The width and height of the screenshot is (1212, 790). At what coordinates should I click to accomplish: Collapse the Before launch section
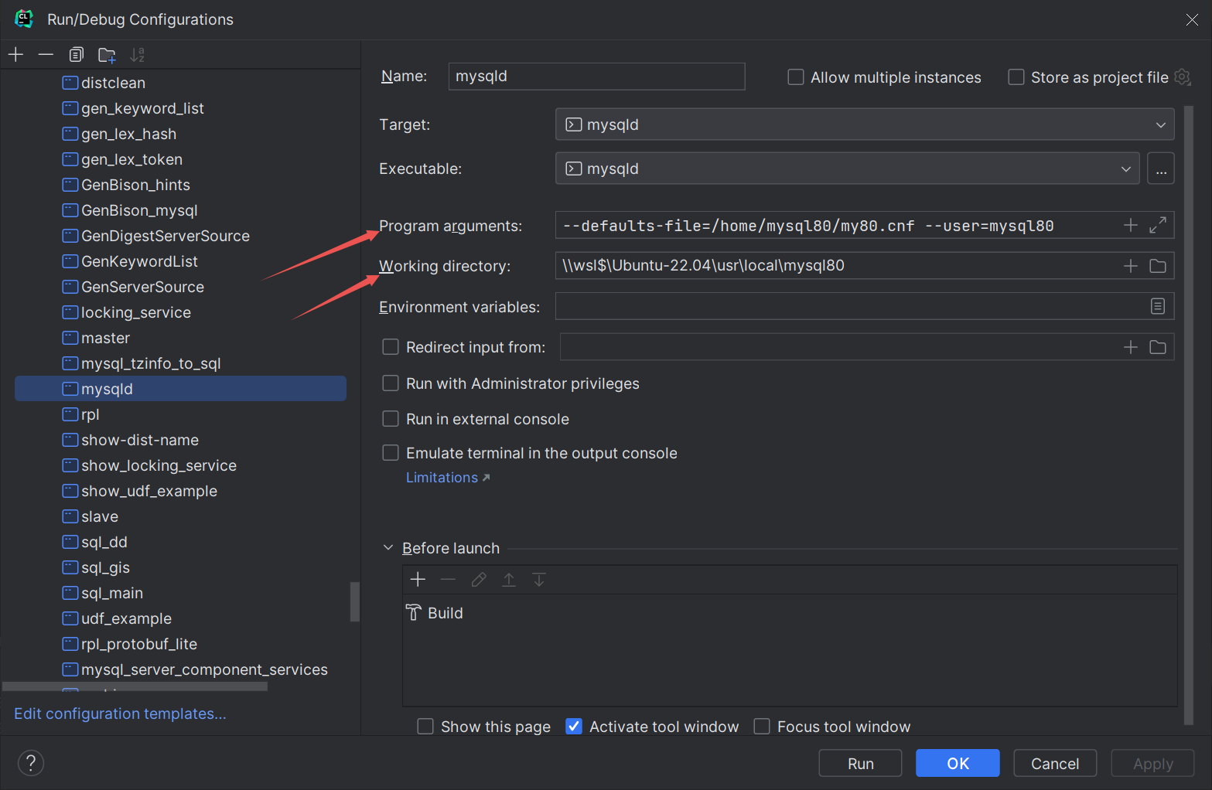[388, 548]
